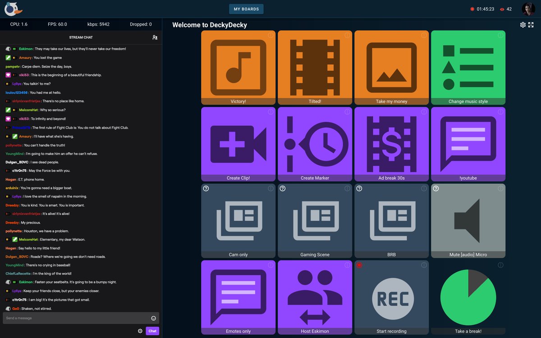
Task: Open info icon on Tilted! tile
Action: [x=348, y=35]
